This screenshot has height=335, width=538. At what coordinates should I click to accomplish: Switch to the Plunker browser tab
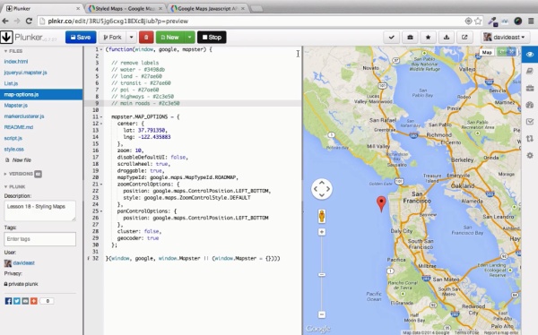click(x=42, y=8)
